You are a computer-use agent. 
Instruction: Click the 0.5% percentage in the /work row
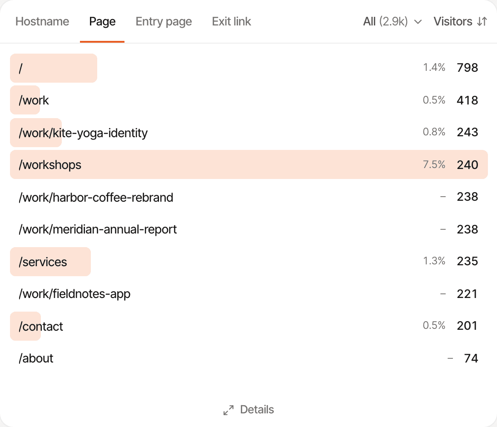(434, 100)
